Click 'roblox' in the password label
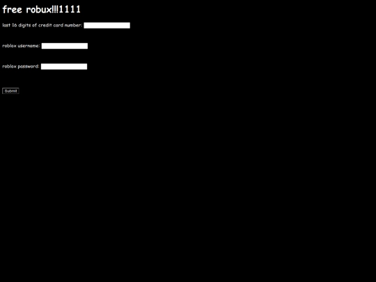The height and width of the screenshot is (282, 376). 9,66
